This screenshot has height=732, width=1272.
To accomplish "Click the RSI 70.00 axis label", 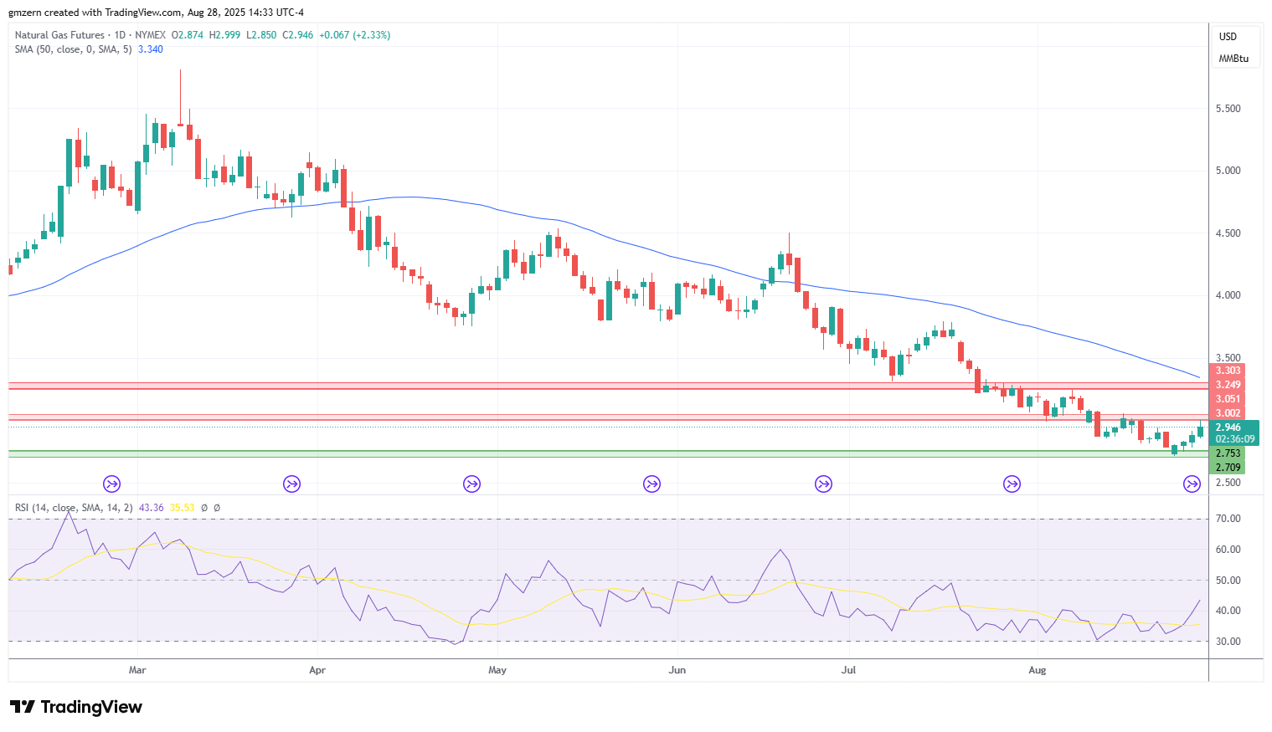I will (x=1228, y=519).
